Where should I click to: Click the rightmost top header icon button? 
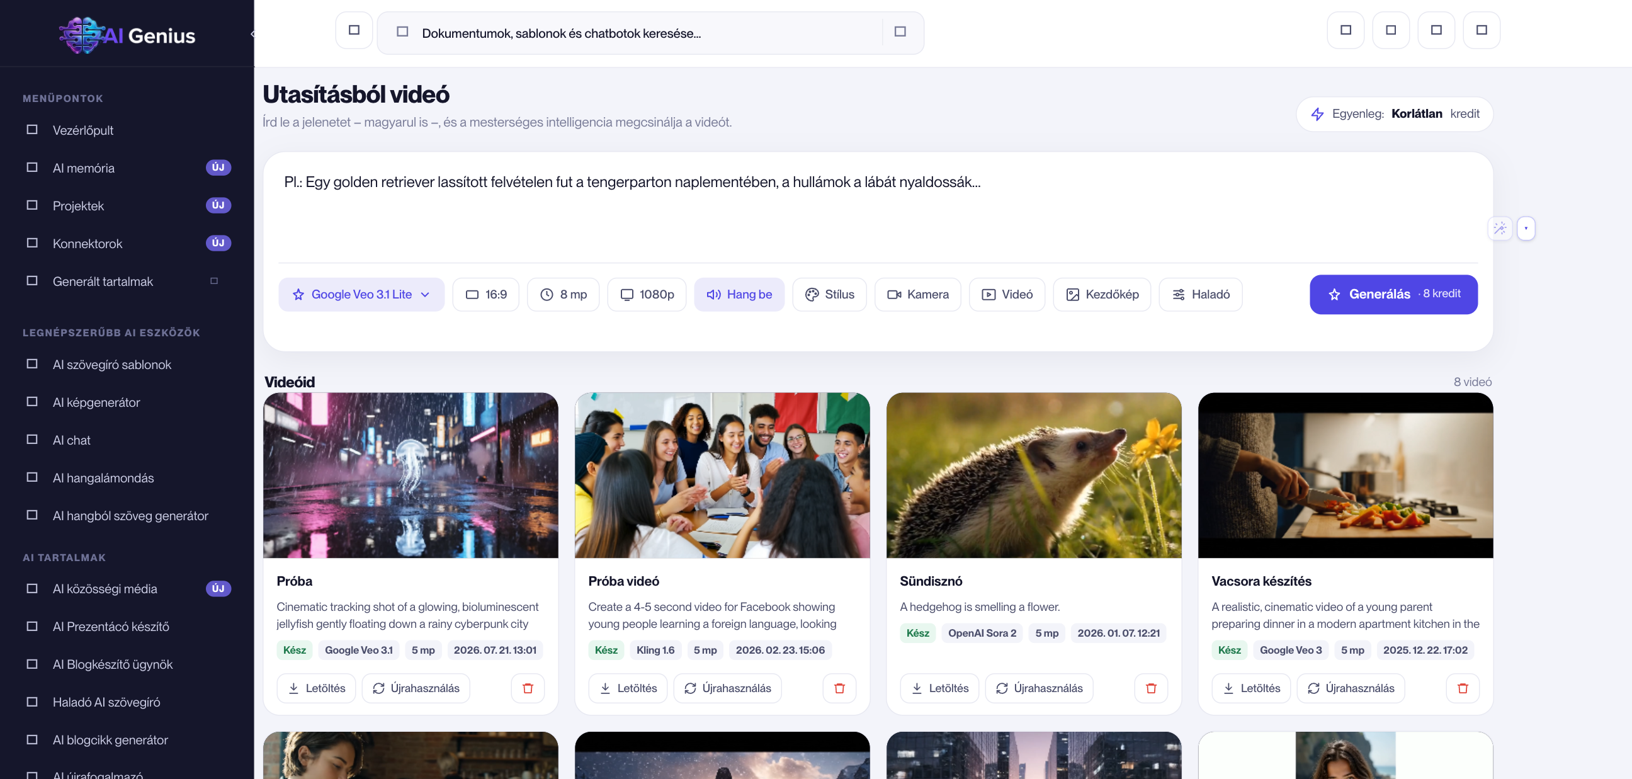(1482, 30)
